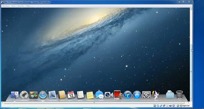The height and width of the screenshot is (109, 204).
Task: Click the VirtualBox title bar icon
Action: pos(2,2)
